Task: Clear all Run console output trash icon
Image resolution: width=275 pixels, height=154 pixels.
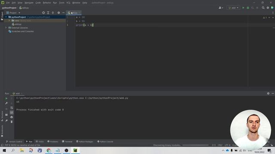Action: (12, 121)
